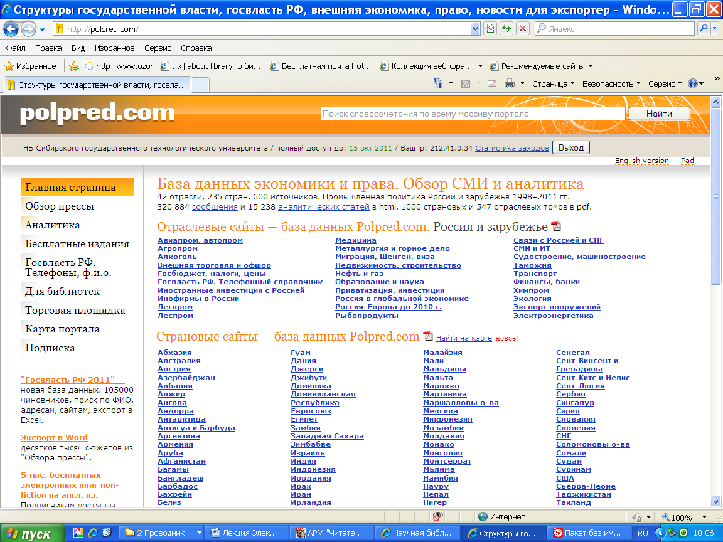
Task: Expand Рекомендуемые сайты dropdown
Action: pos(590,66)
